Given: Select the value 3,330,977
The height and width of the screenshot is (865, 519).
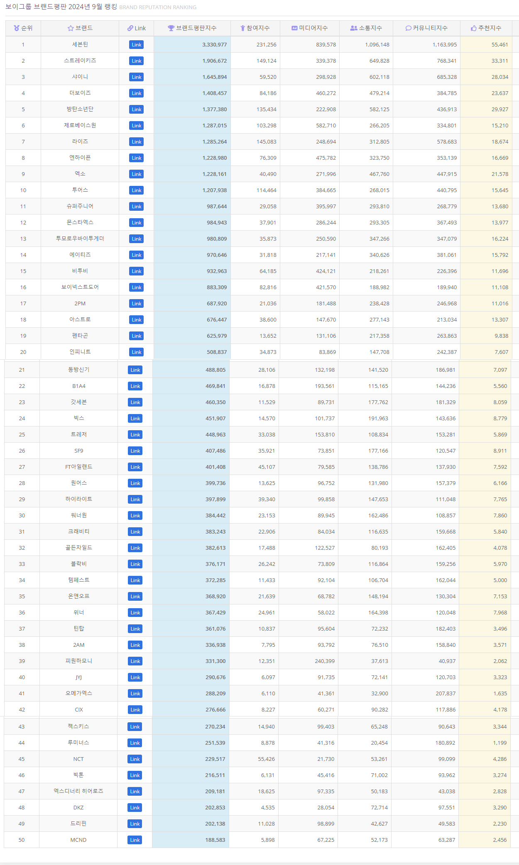Looking at the screenshot, I should click(x=214, y=45).
